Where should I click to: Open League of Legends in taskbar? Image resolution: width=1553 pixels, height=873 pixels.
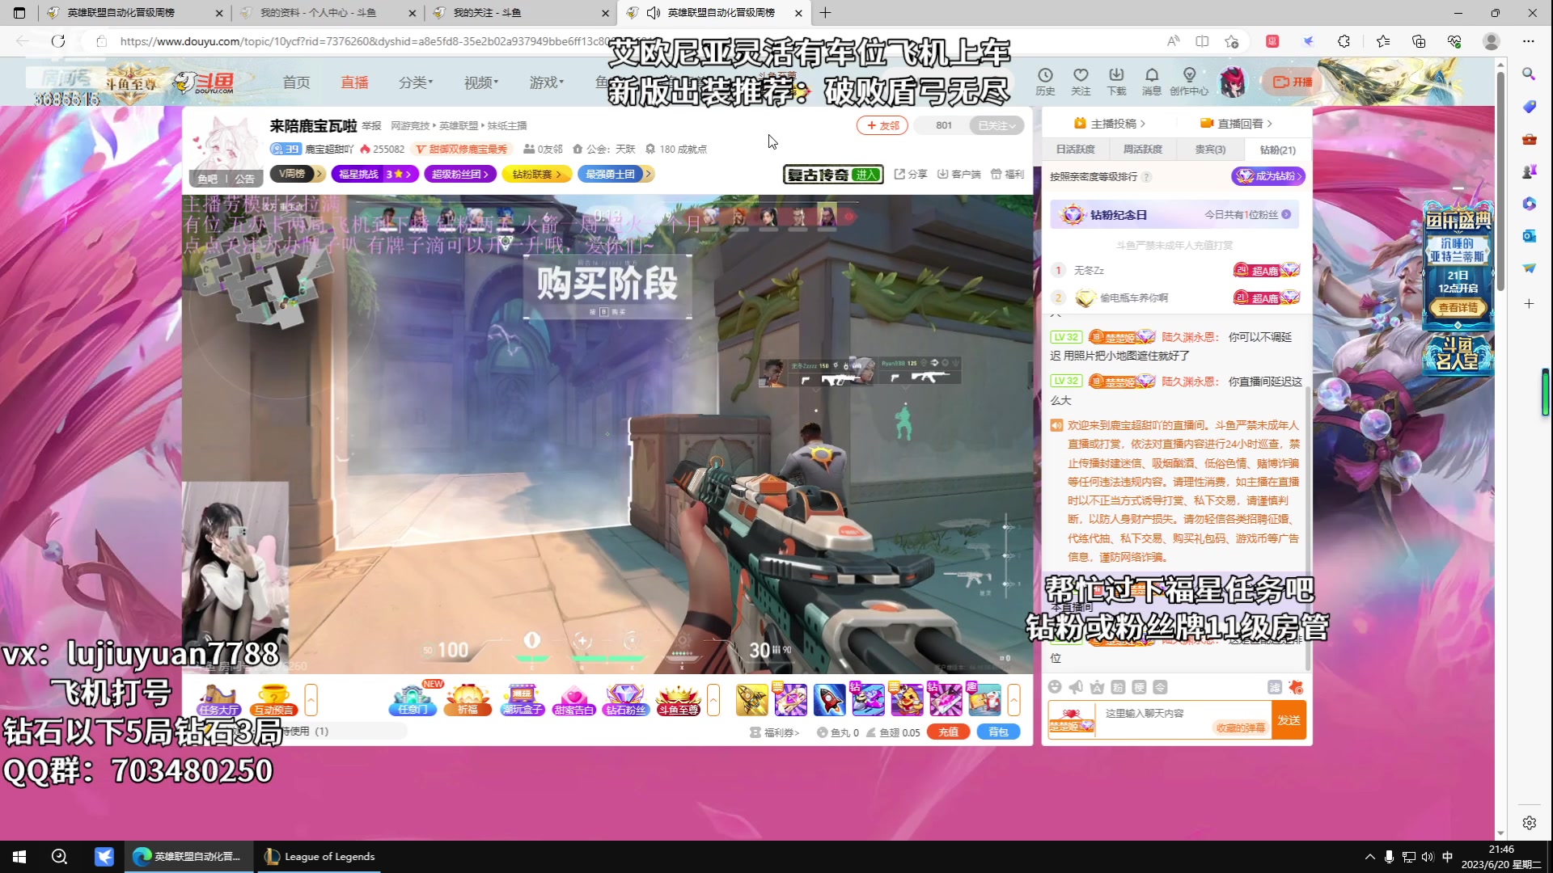click(320, 856)
